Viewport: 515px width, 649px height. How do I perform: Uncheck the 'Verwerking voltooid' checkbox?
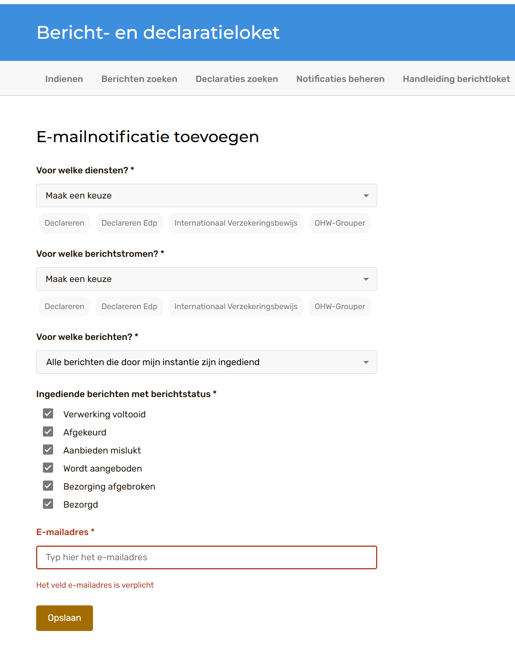coord(48,414)
